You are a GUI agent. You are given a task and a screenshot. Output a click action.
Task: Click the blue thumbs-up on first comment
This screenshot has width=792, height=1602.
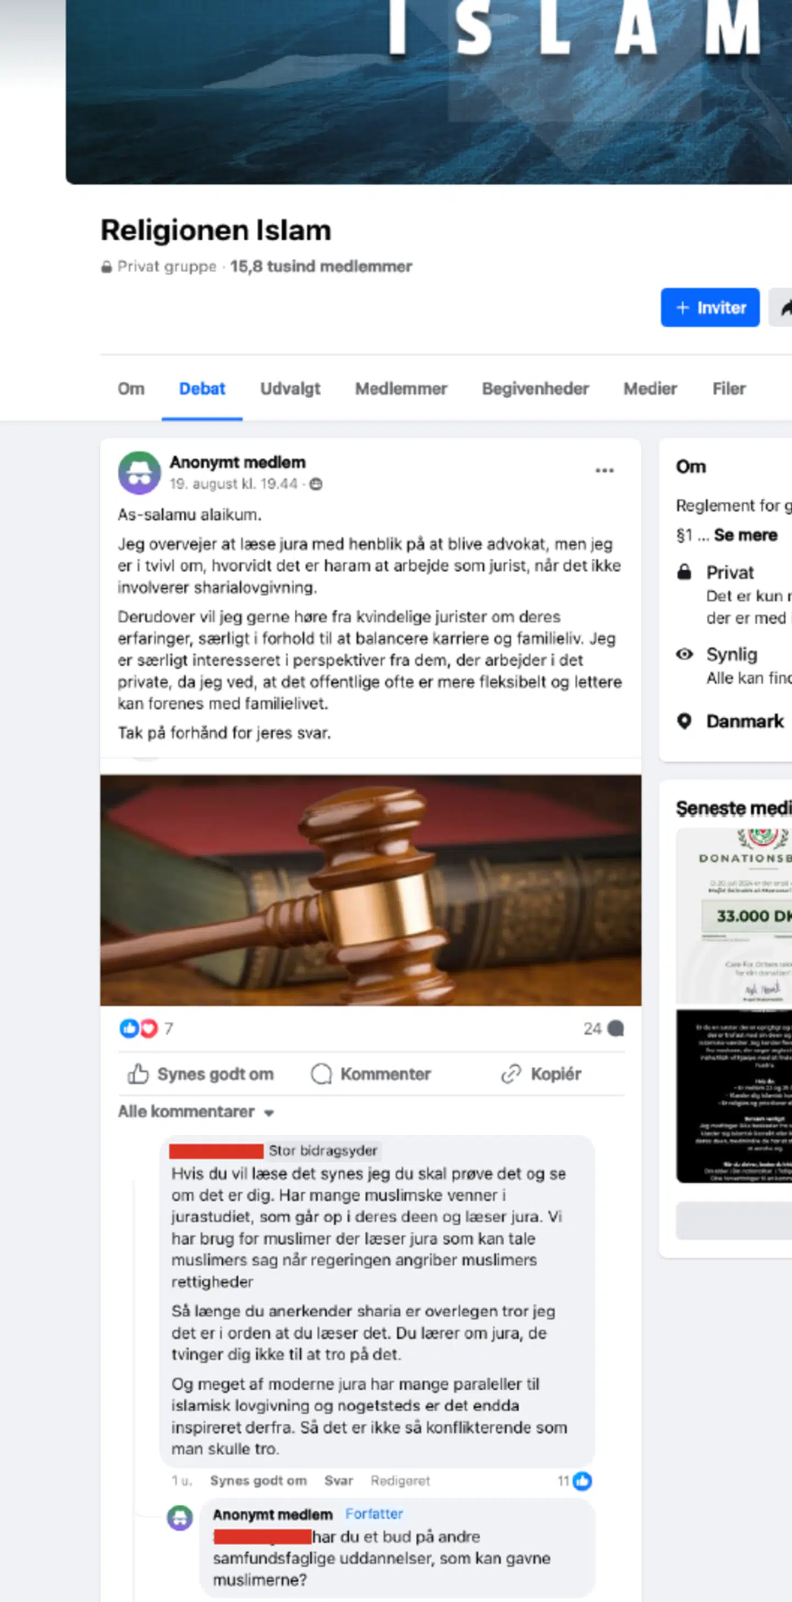point(582,1480)
